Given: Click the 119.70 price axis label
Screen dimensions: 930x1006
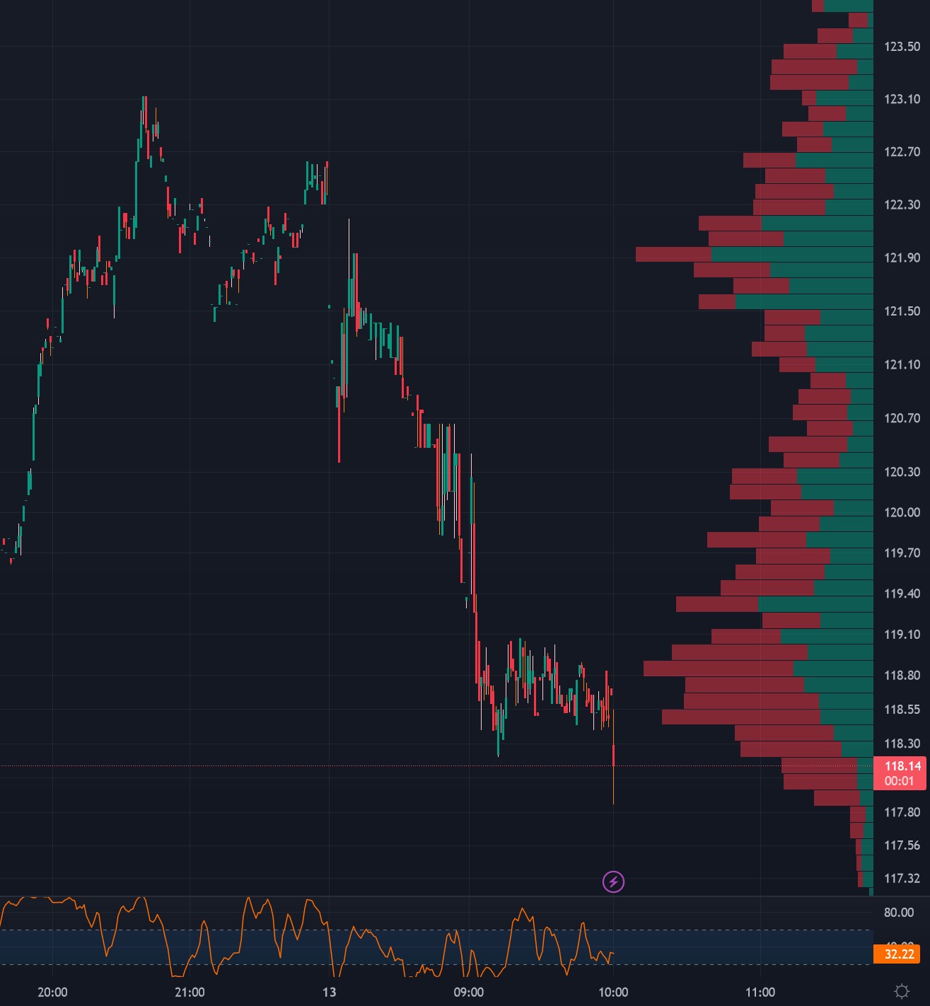Looking at the screenshot, I should click(x=902, y=553).
